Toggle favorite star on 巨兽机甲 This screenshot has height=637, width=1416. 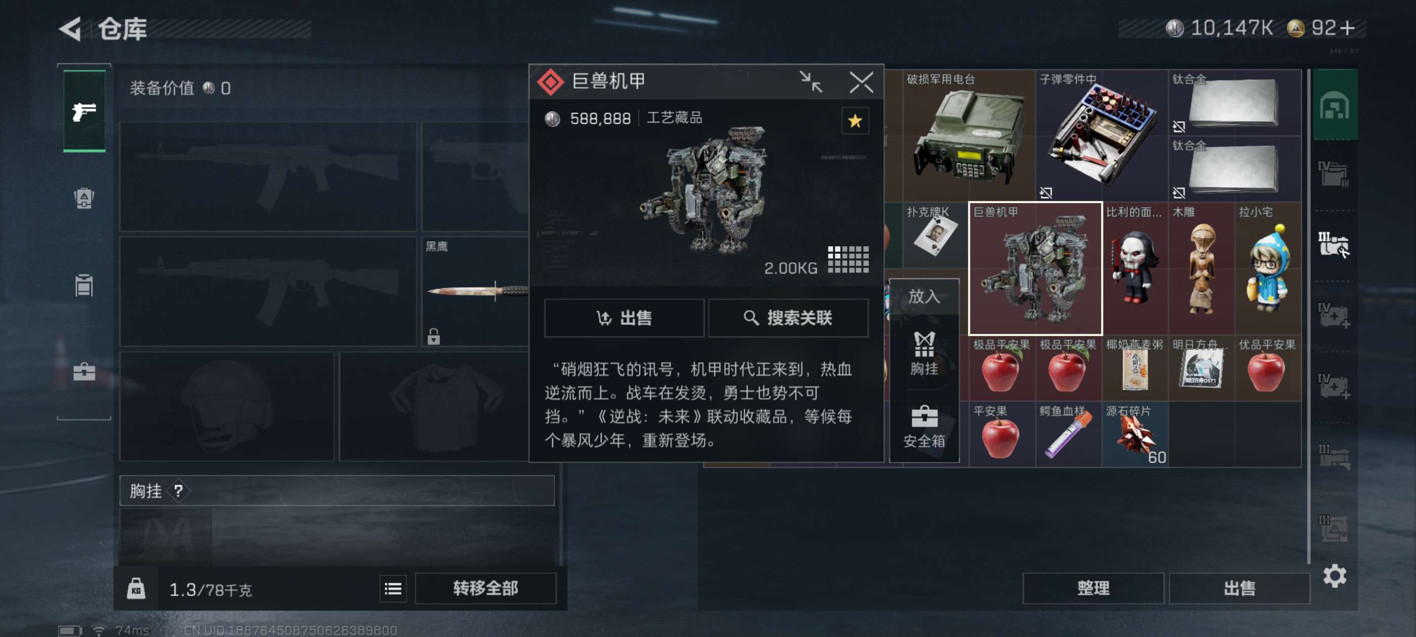(855, 121)
